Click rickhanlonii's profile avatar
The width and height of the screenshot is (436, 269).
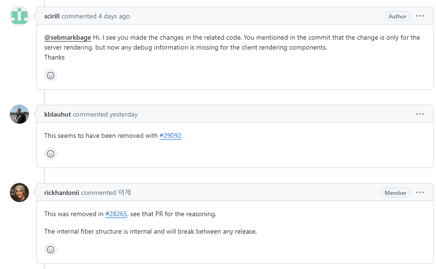19,193
